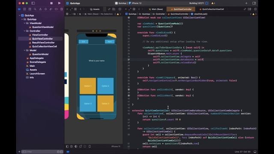Toggle the navigator sidebar

(33, 3)
